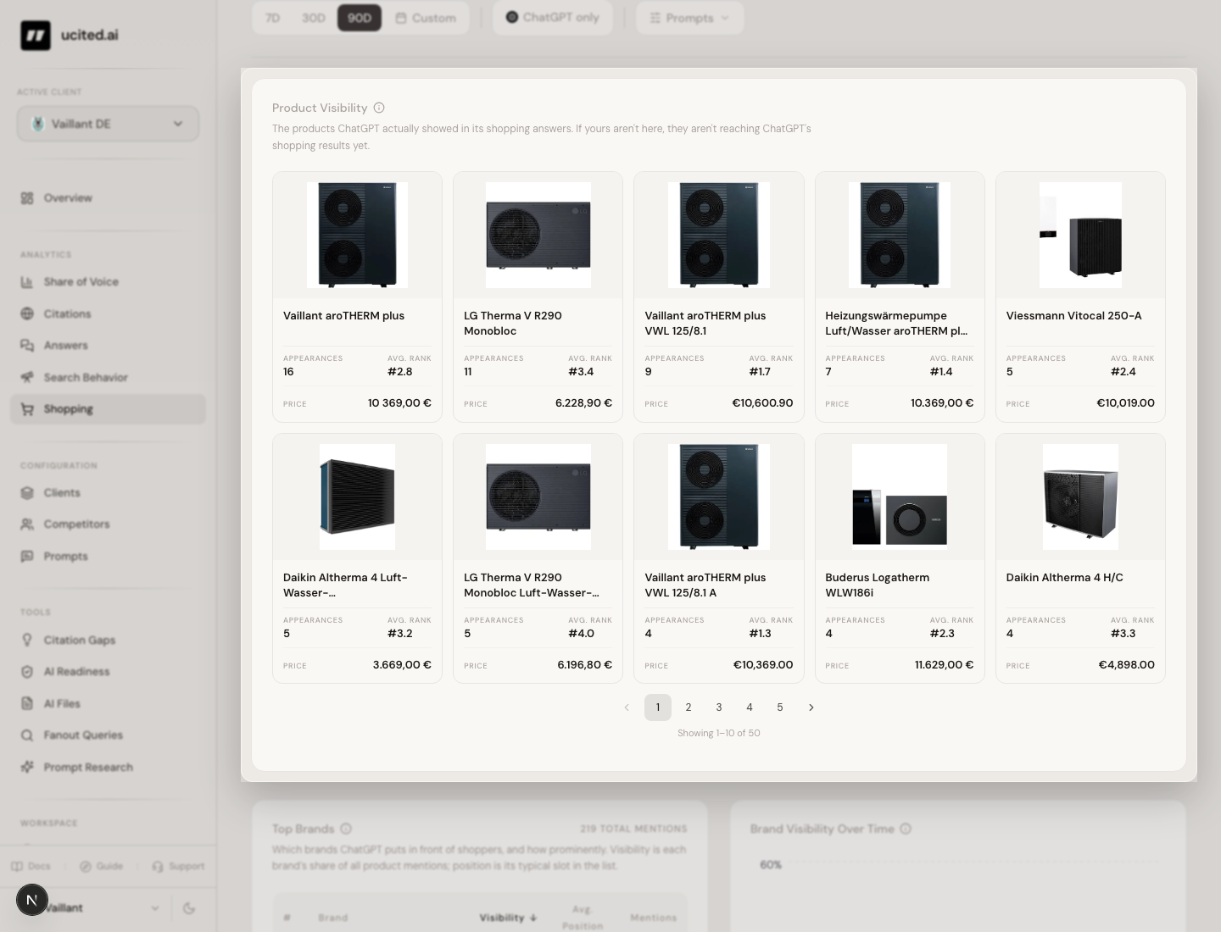Toggle dark mode moon icon
This screenshot has height=932, width=1221.
[x=189, y=907]
